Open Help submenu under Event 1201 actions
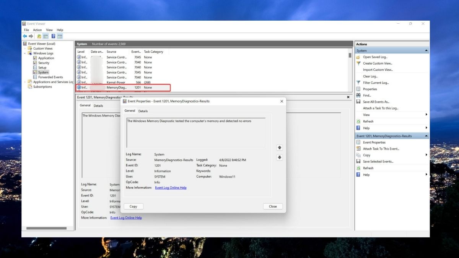This screenshot has width=459, height=258. tap(392, 175)
